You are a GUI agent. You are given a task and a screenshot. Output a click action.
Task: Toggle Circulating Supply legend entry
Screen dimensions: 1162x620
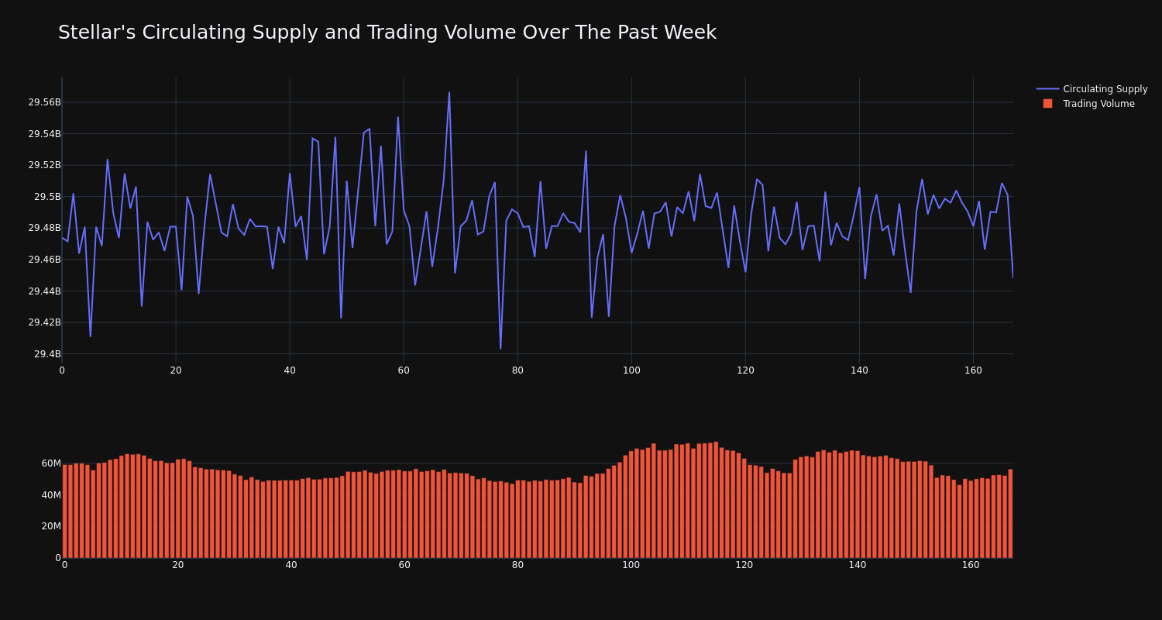tap(1092, 89)
